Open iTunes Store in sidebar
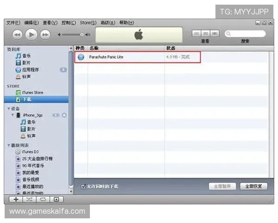This screenshot has height=223, width=278. point(30,92)
